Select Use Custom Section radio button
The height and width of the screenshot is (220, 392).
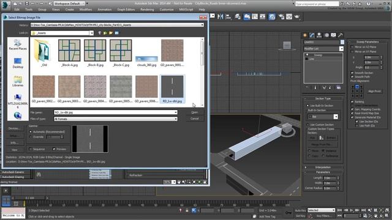click(x=307, y=125)
